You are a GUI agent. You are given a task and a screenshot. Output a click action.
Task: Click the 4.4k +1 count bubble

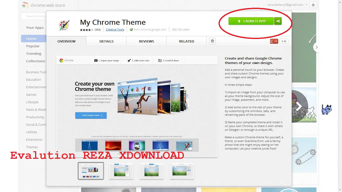coord(284,41)
